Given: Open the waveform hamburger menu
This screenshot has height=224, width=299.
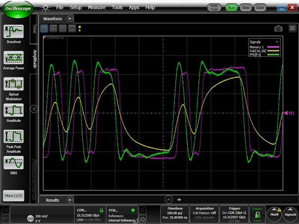Looking at the screenshot, I should pos(293,28).
